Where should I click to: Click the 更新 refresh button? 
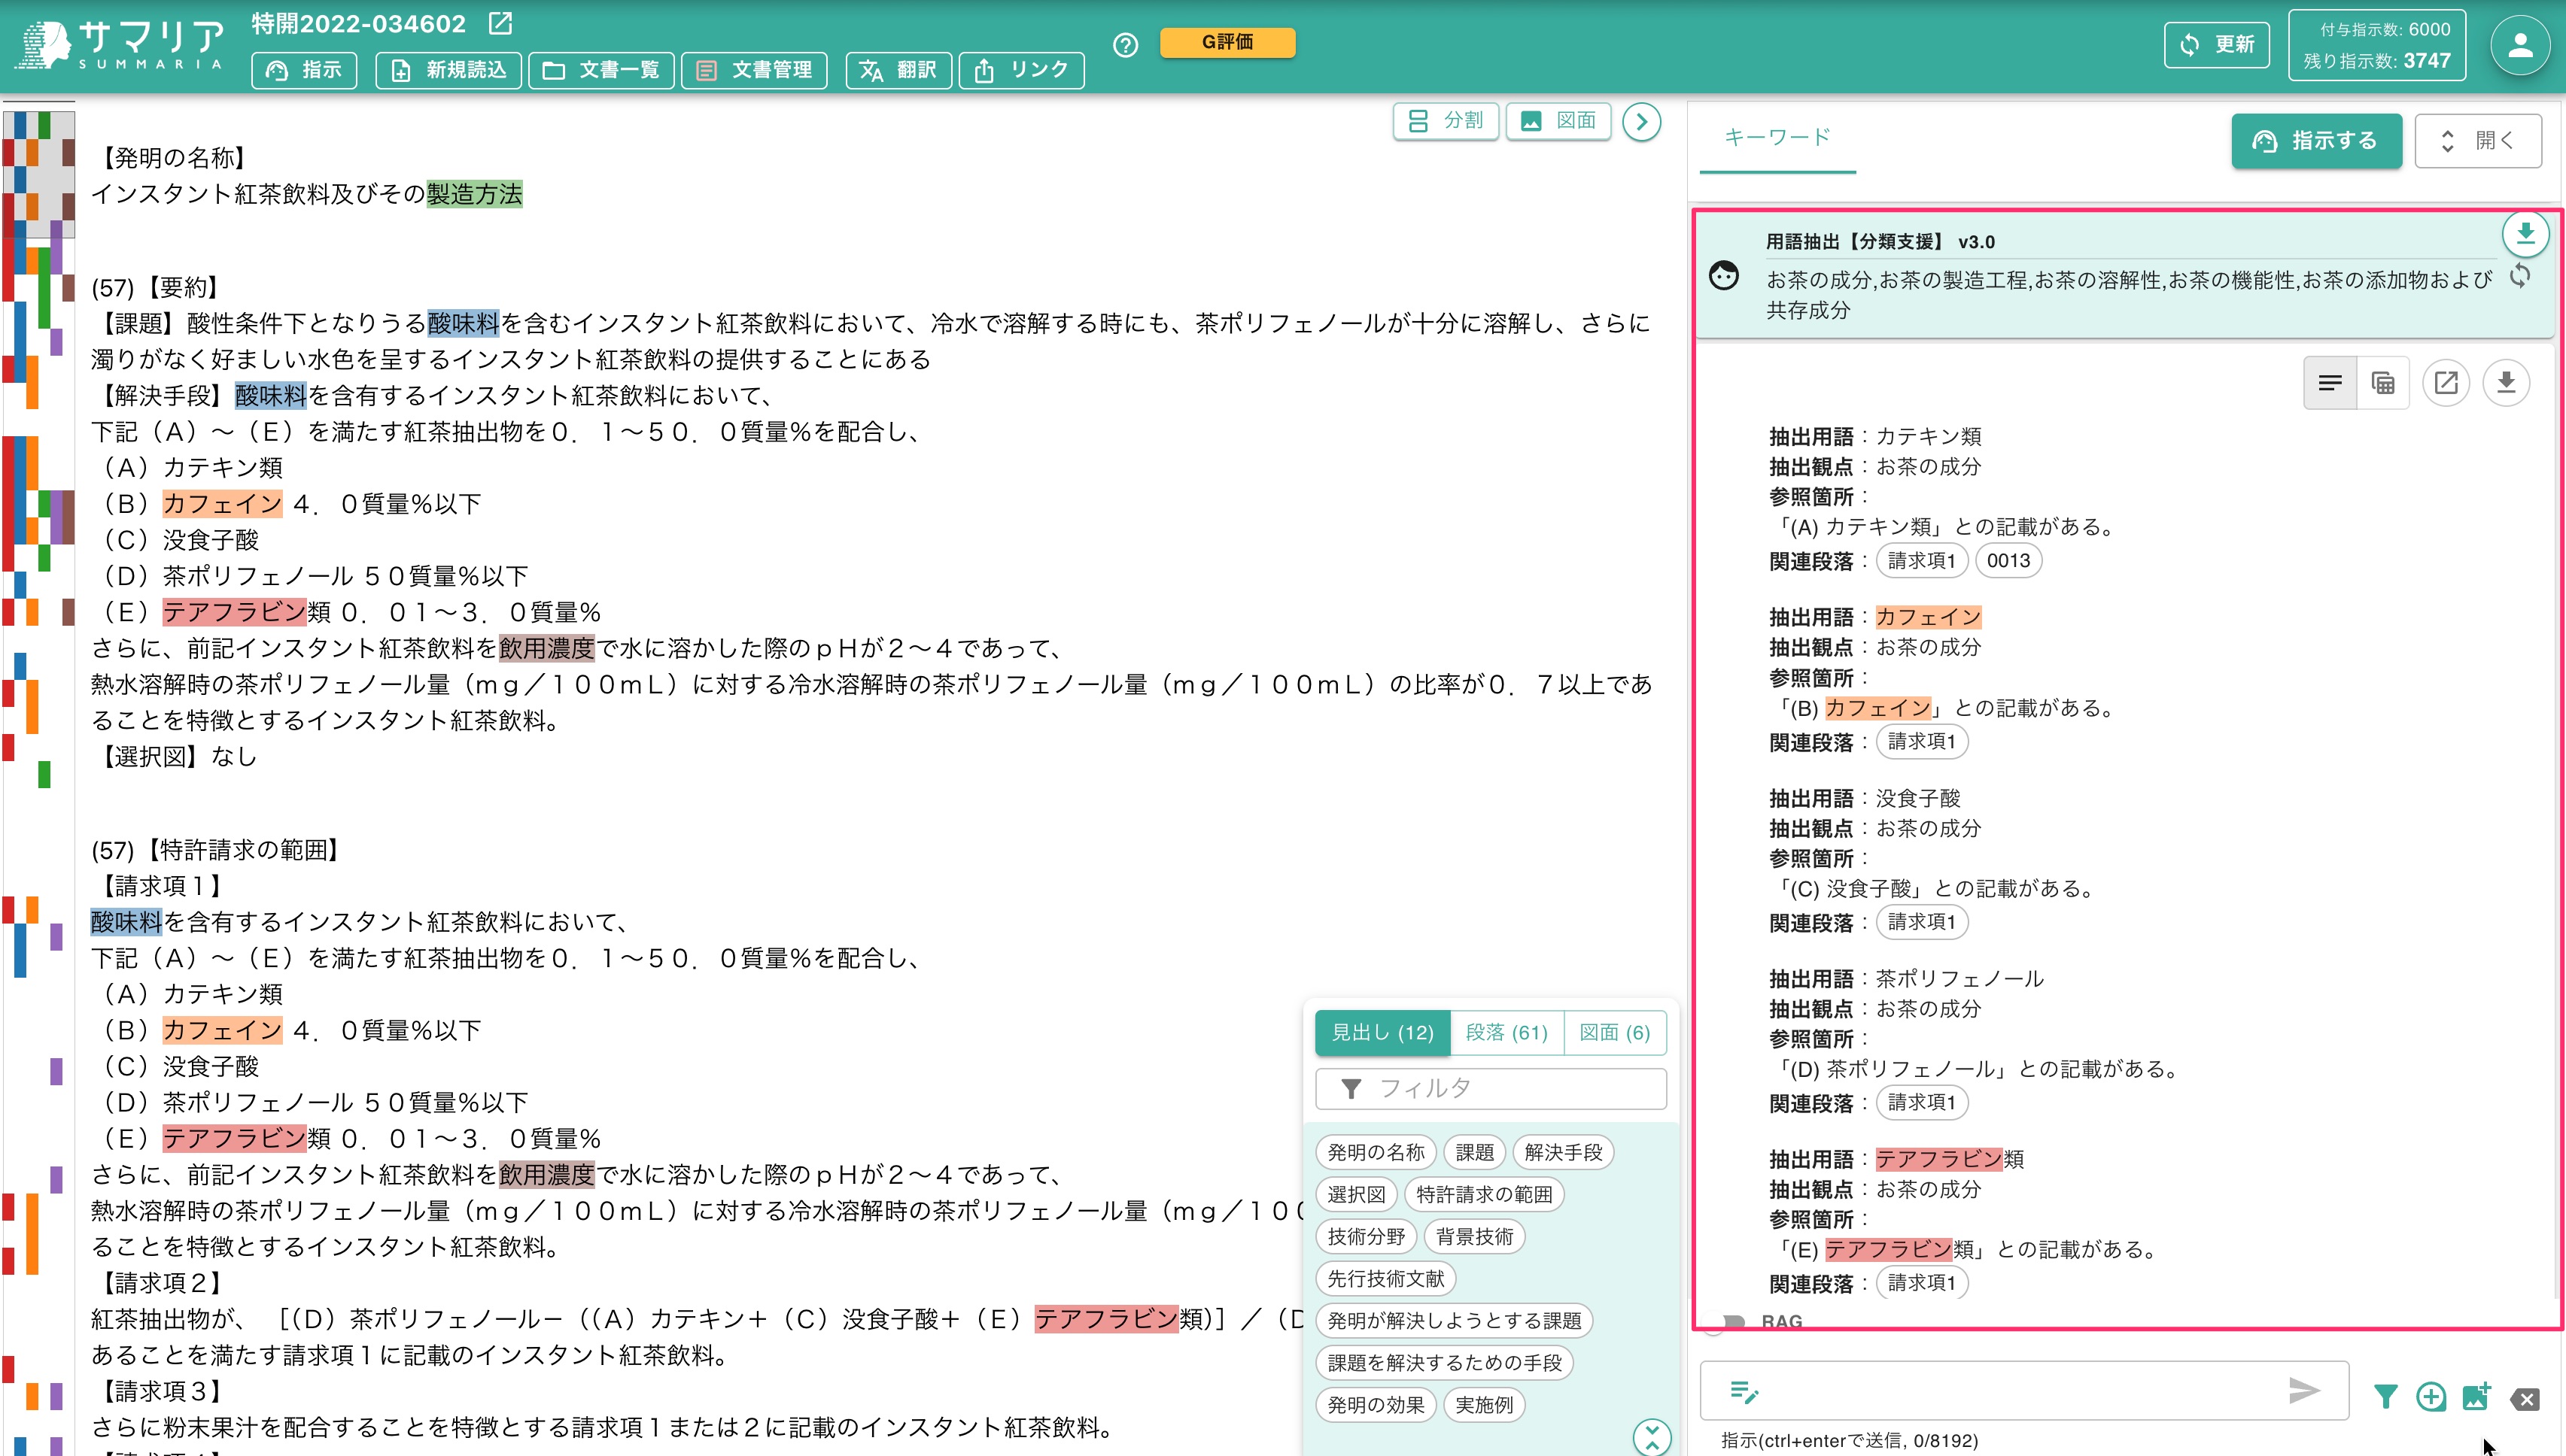pos(2217,45)
